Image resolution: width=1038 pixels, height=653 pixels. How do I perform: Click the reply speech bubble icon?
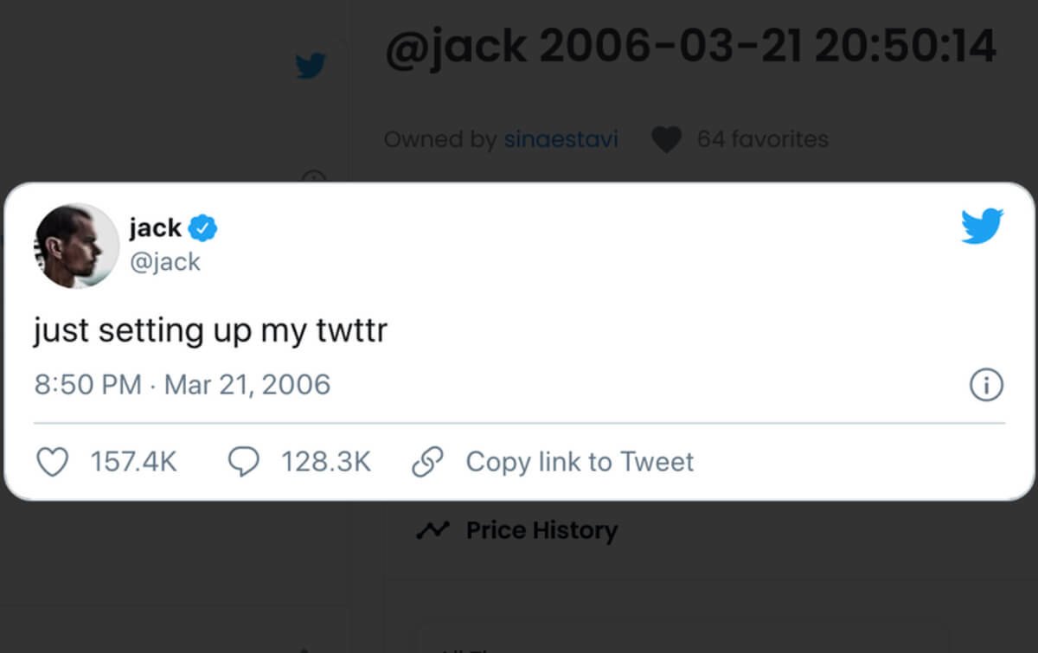(243, 462)
